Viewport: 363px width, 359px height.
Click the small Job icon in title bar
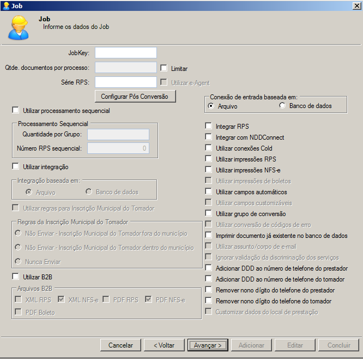point(6,6)
